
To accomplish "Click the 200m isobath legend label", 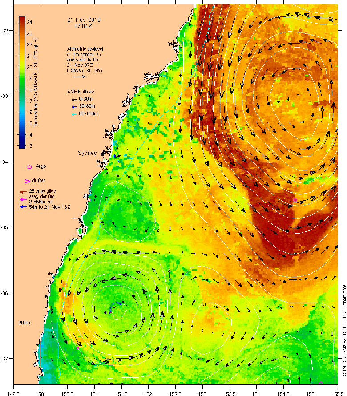I will pos(24,323).
